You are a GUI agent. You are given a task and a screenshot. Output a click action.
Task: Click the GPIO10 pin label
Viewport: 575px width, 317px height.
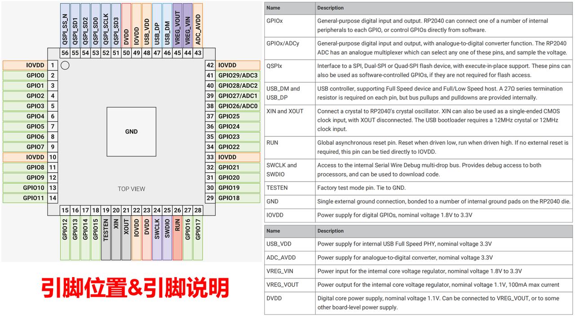click(25, 188)
